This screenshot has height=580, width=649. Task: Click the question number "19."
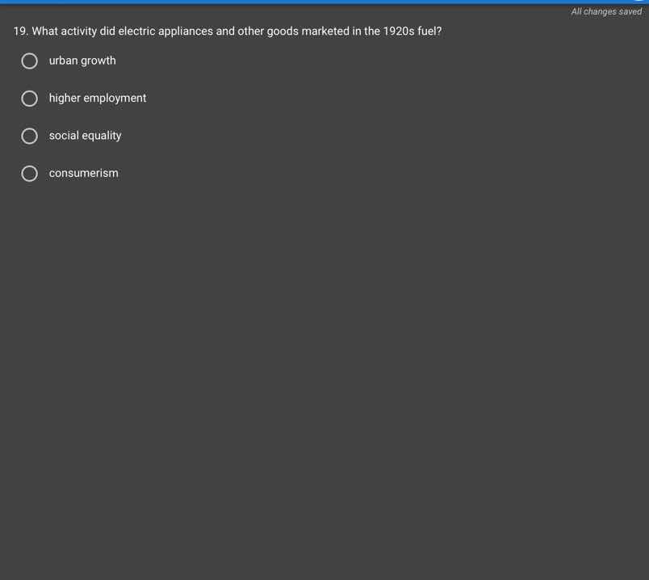(x=21, y=32)
